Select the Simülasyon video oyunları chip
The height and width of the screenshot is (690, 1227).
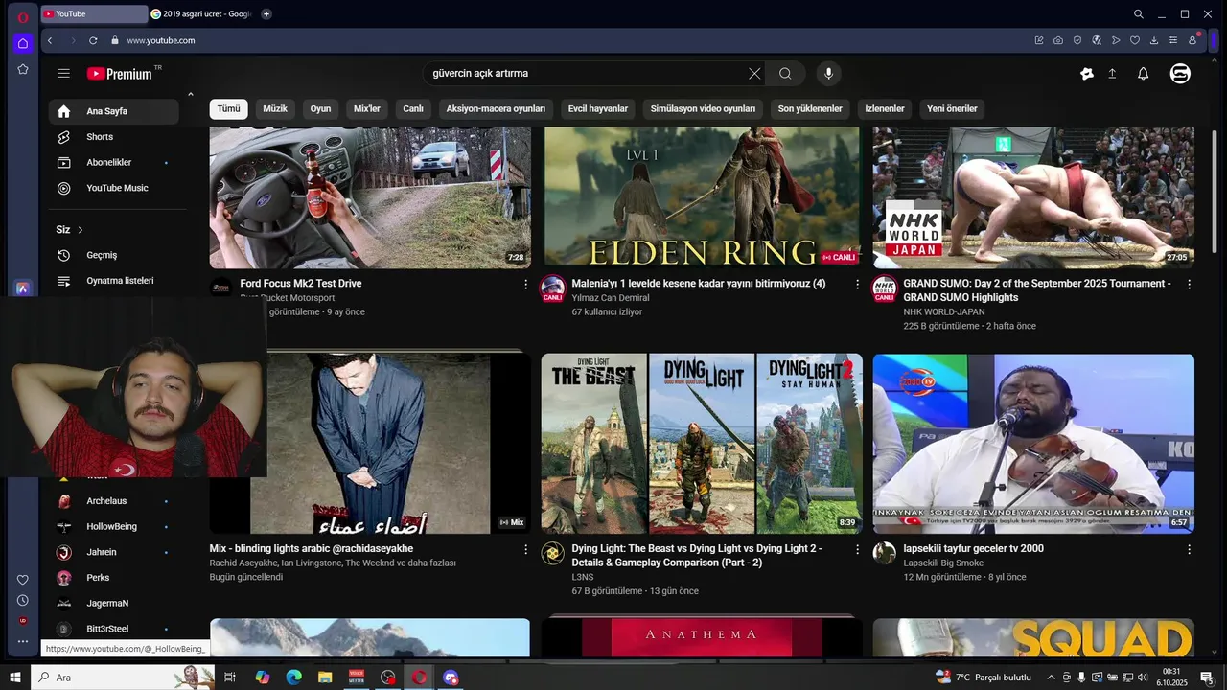pos(703,108)
